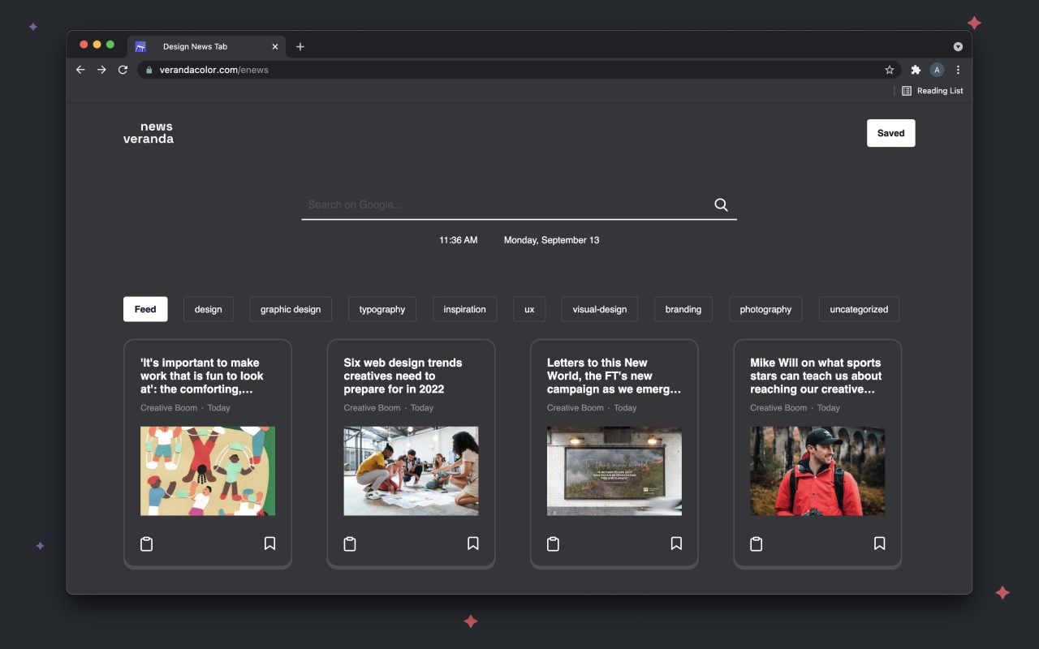The width and height of the screenshot is (1039, 649).
Task: Click clipboard icon on 'Letters to this New World' card
Action: [x=553, y=544]
